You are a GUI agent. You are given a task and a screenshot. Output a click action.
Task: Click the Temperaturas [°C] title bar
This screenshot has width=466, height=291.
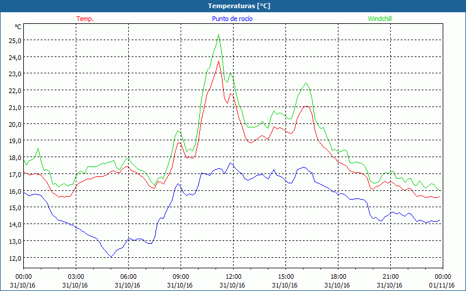(x=233, y=6)
